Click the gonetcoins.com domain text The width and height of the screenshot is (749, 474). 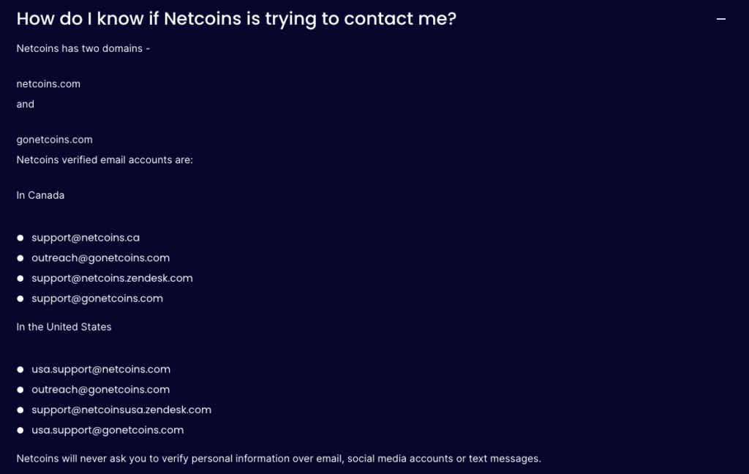click(54, 140)
